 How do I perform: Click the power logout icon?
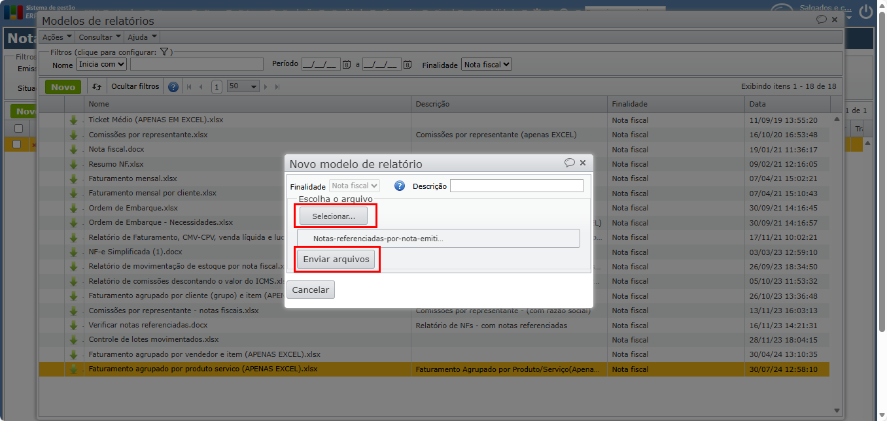coord(867,13)
